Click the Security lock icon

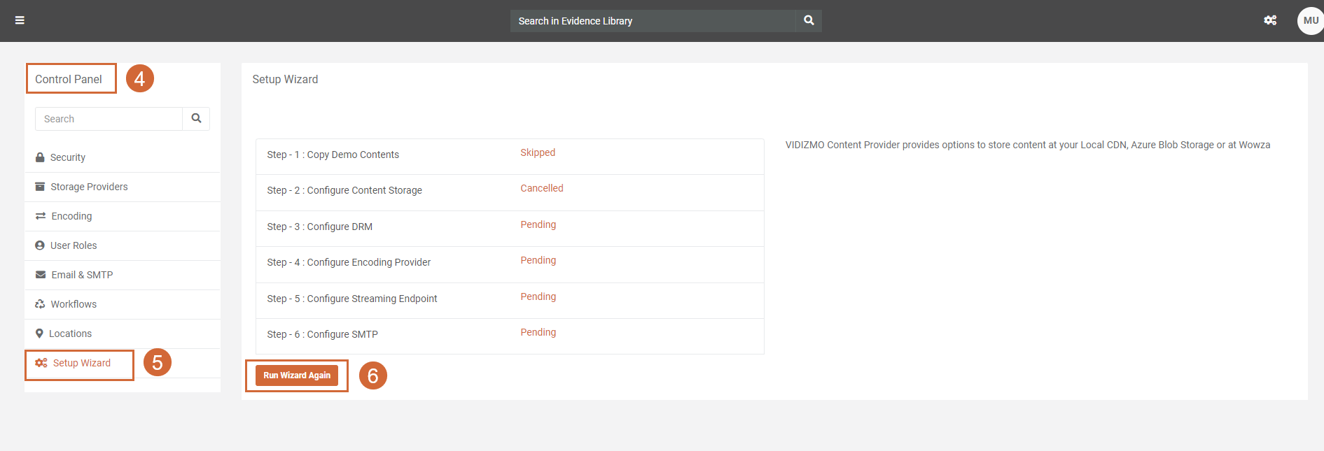40,158
